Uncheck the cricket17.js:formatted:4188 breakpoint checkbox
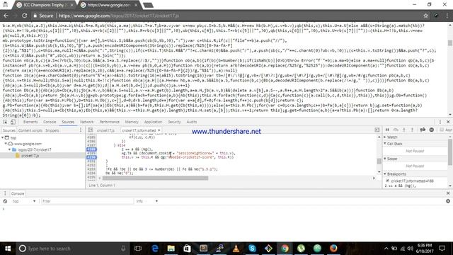The image size is (453, 255). [388, 181]
